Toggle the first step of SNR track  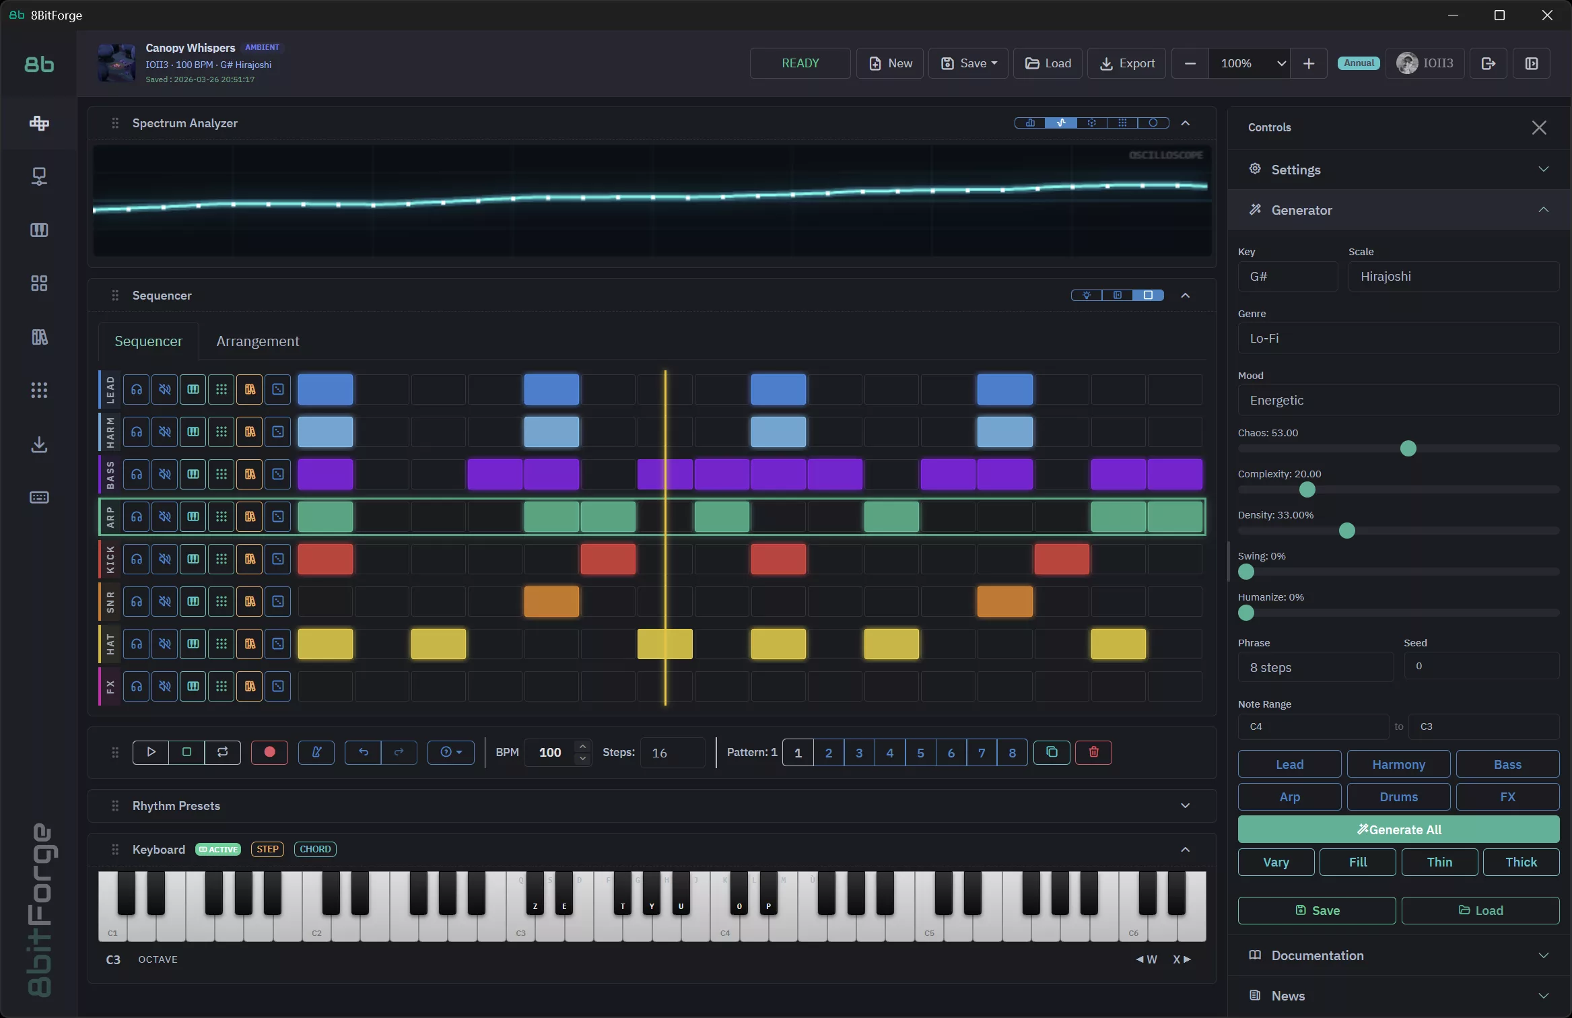coord(325,602)
